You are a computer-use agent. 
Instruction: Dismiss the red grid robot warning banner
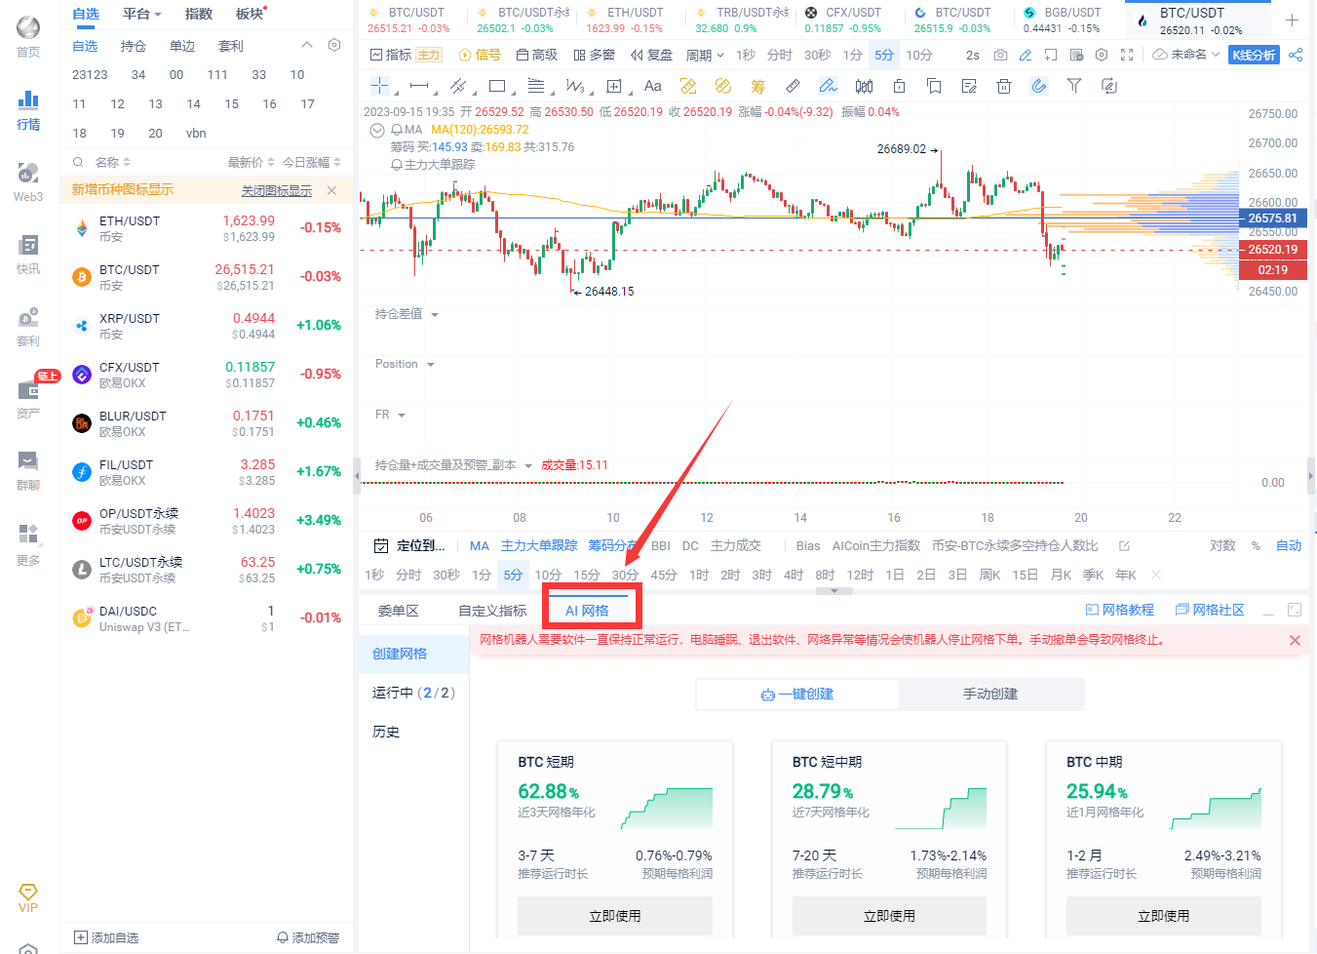click(1295, 641)
